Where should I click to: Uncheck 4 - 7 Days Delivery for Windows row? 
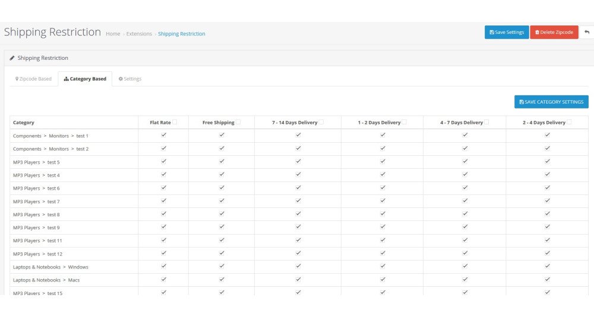point(465,266)
